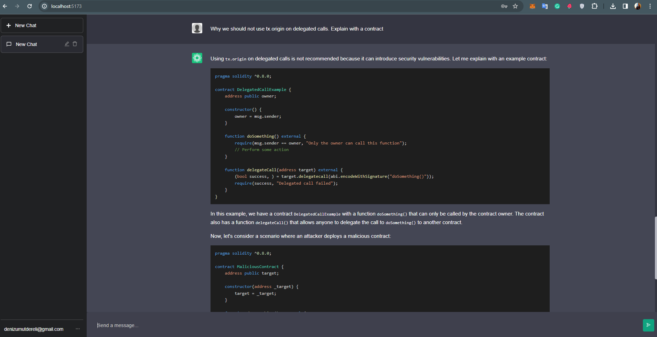Open the three-dot menu beside the account email
The height and width of the screenshot is (337, 657).
click(78, 329)
